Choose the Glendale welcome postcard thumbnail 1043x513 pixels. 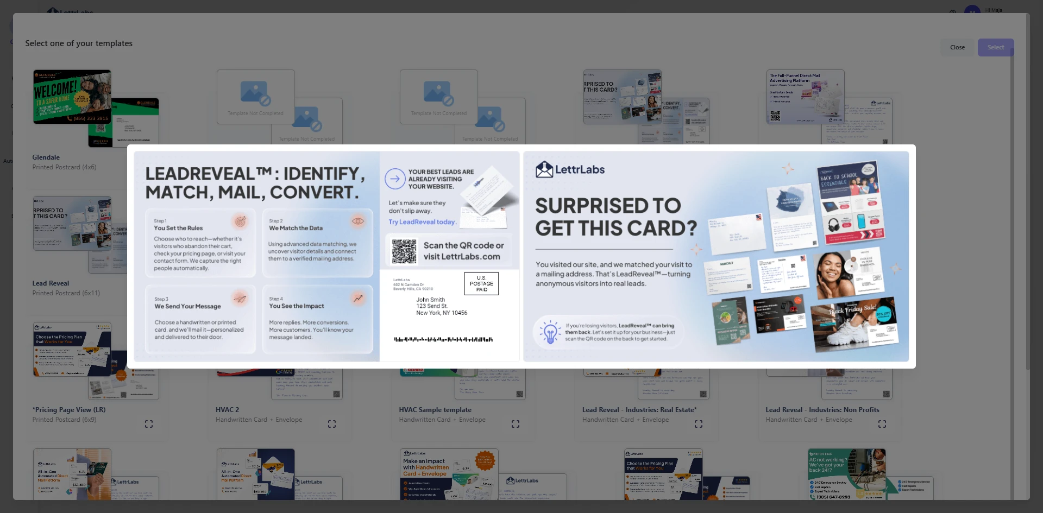pos(72,97)
